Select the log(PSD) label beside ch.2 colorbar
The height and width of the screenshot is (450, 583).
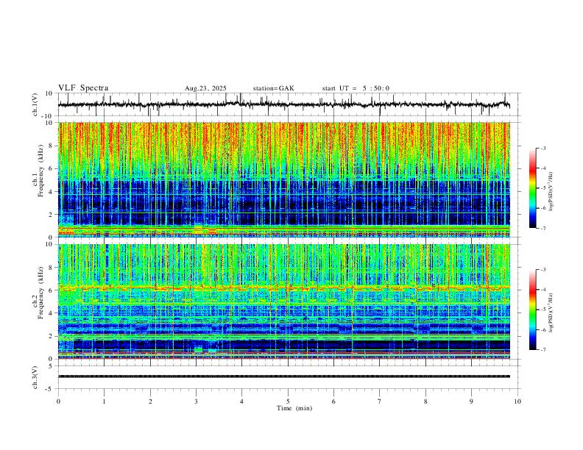click(551, 312)
